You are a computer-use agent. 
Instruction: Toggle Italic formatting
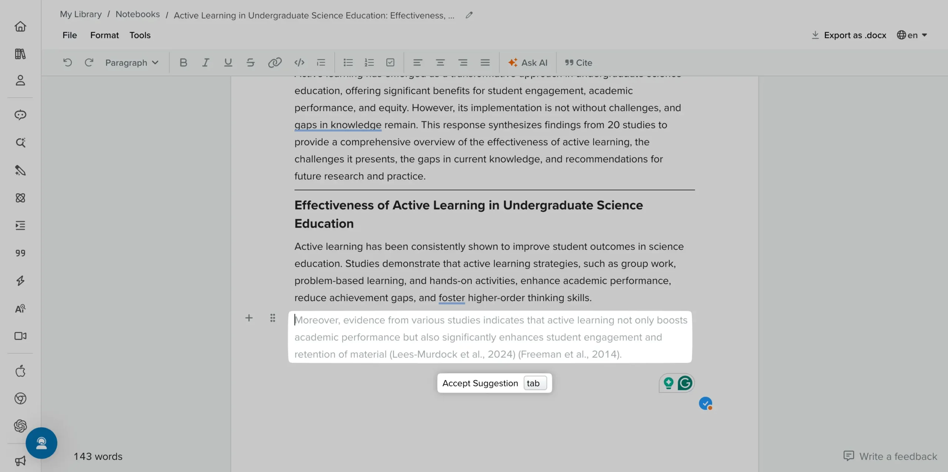pyautogui.click(x=206, y=62)
